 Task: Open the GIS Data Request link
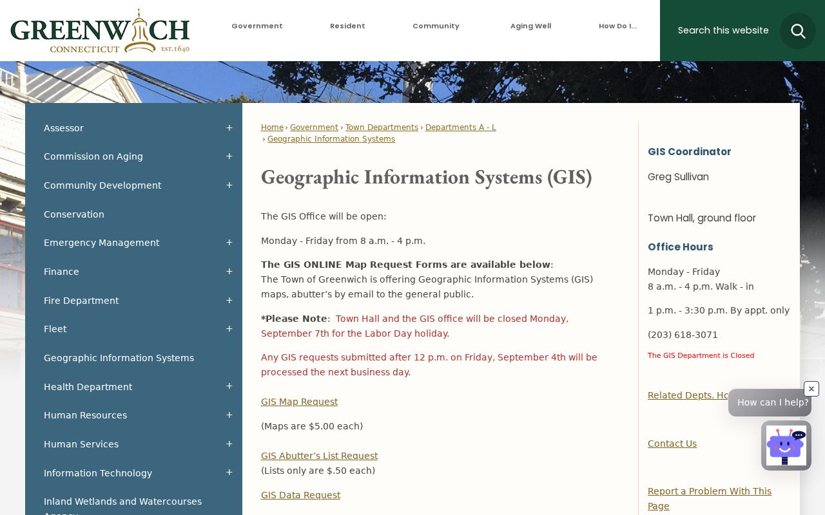point(300,495)
